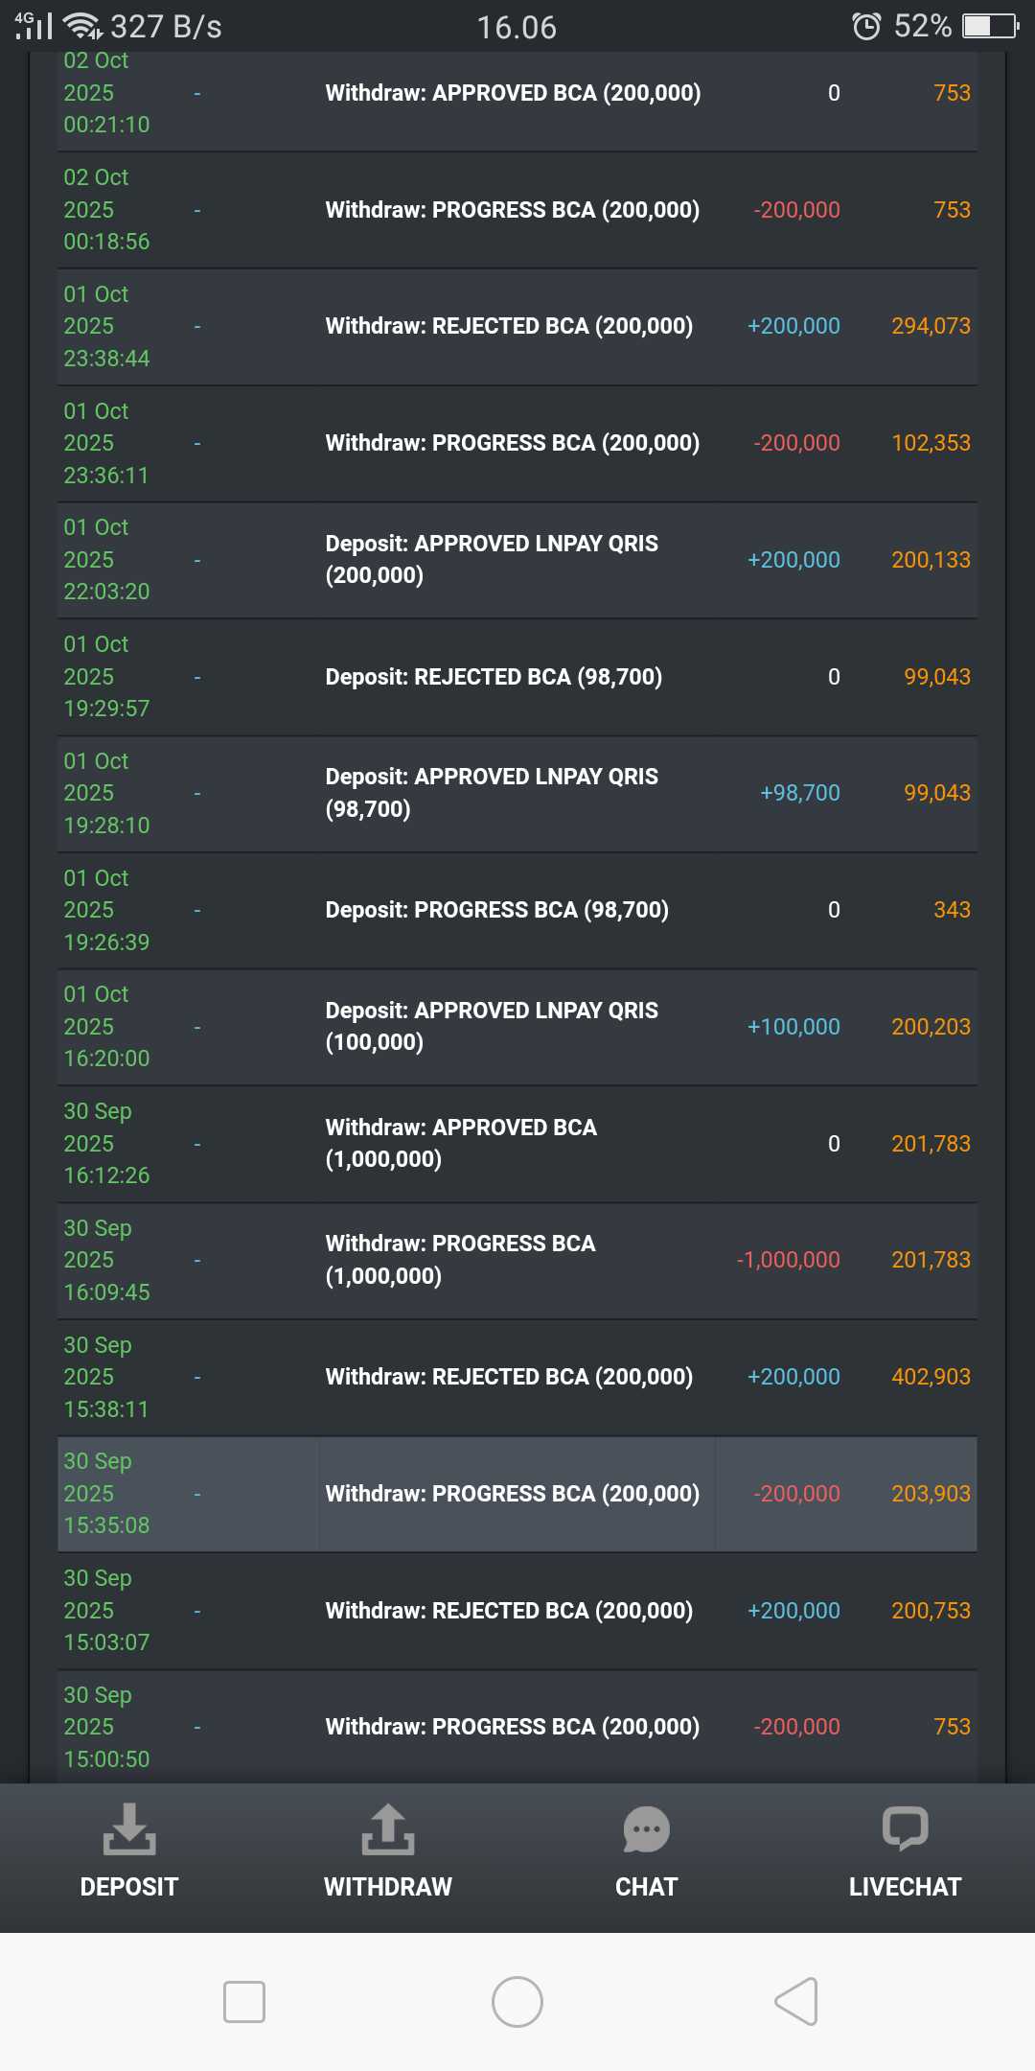Tap the battery indicator in status bar
Viewport: 1035px width, 2071px height.
(990, 26)
